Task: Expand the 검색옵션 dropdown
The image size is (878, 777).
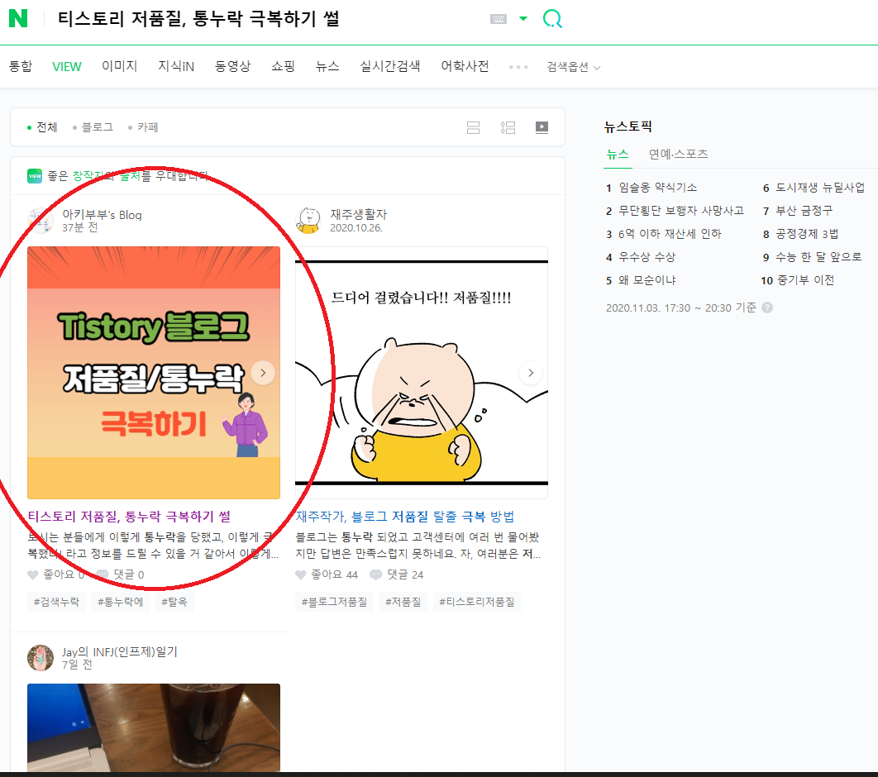Action: [574, 67]
